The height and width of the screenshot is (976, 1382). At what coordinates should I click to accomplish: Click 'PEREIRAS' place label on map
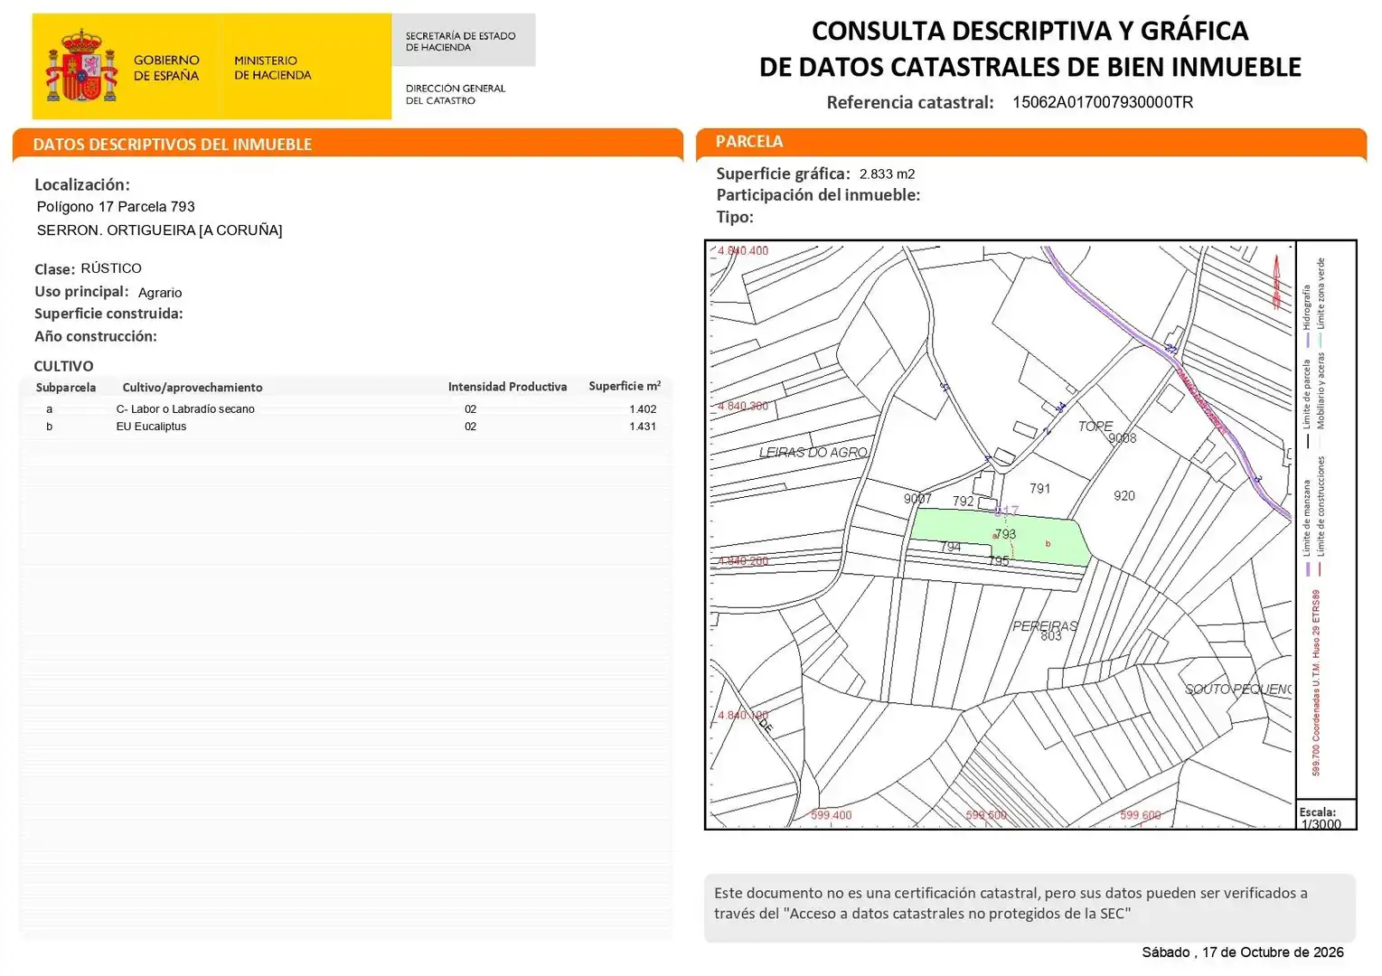(x=1045, y=625)
